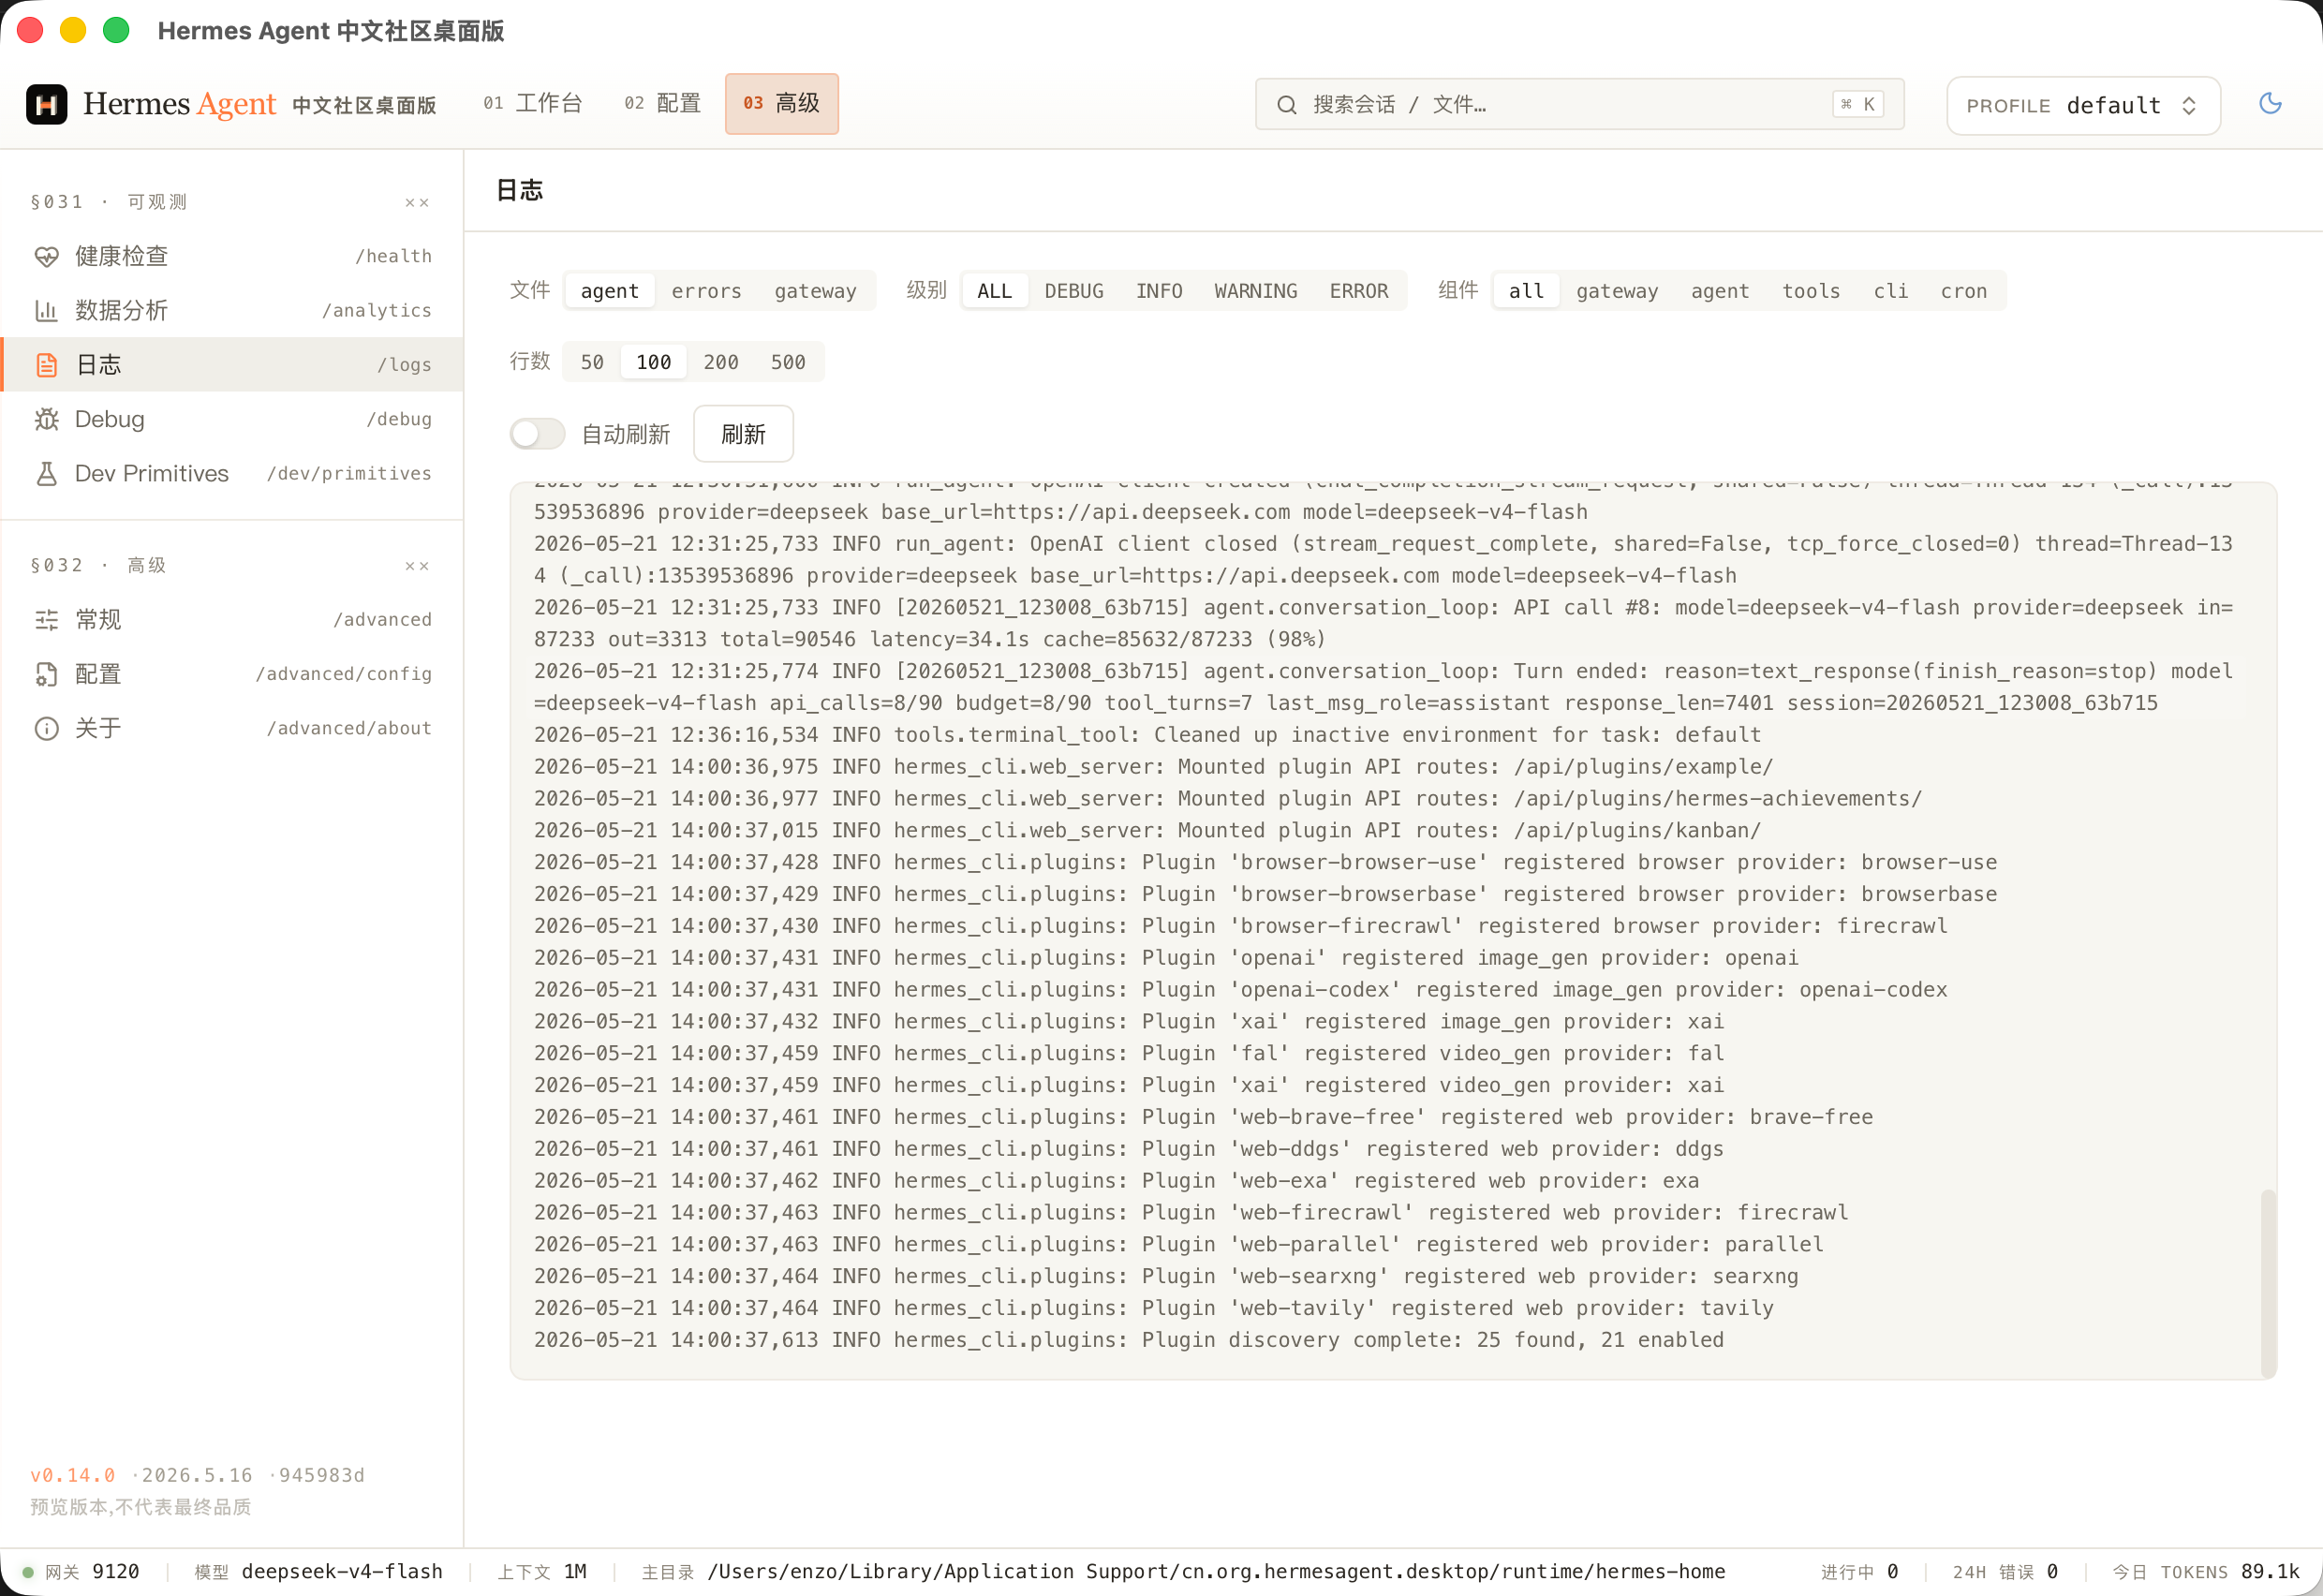Click the 进行中 in-progress count
Image resolution: width=2323 pixels, height=1596 pixels.
pos(1860,1572)
